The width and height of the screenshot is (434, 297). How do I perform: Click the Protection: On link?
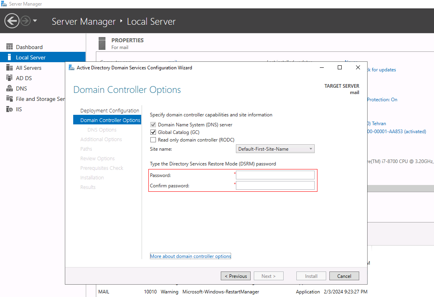382,100
